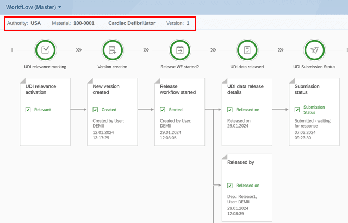Click the UDI relevance marking step icon
This screenshot has width=348, height=223.
click(x=45, y=50)
